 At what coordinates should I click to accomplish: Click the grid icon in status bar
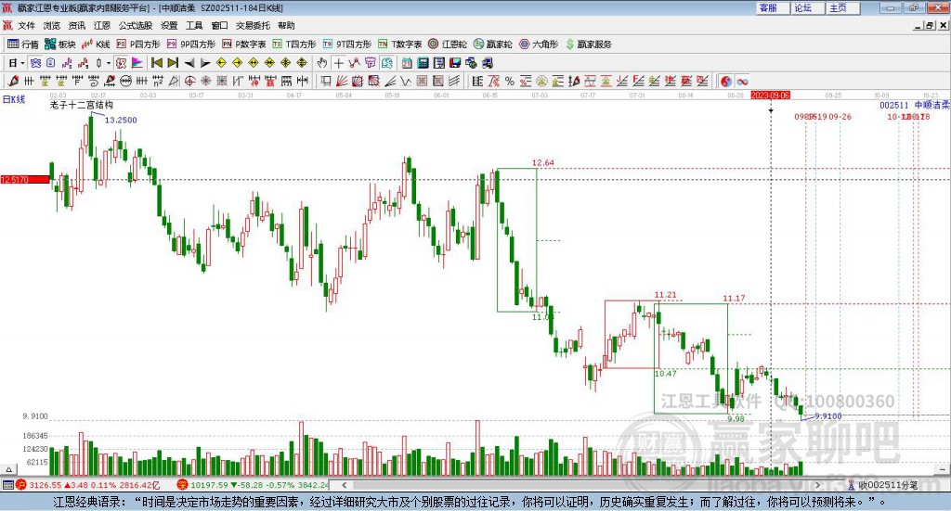click(x=7, y=485)
